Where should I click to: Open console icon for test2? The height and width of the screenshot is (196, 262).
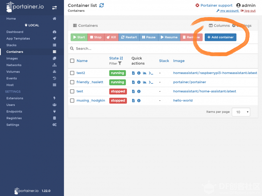click(151, 73)
